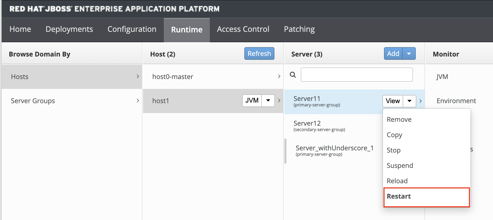Open the JVM dropdown arrow for host1
The height and width of the screenshot is (220, 493).
tap(268, 101)
